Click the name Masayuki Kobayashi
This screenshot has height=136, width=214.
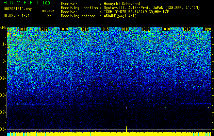(x=122, y=4)
